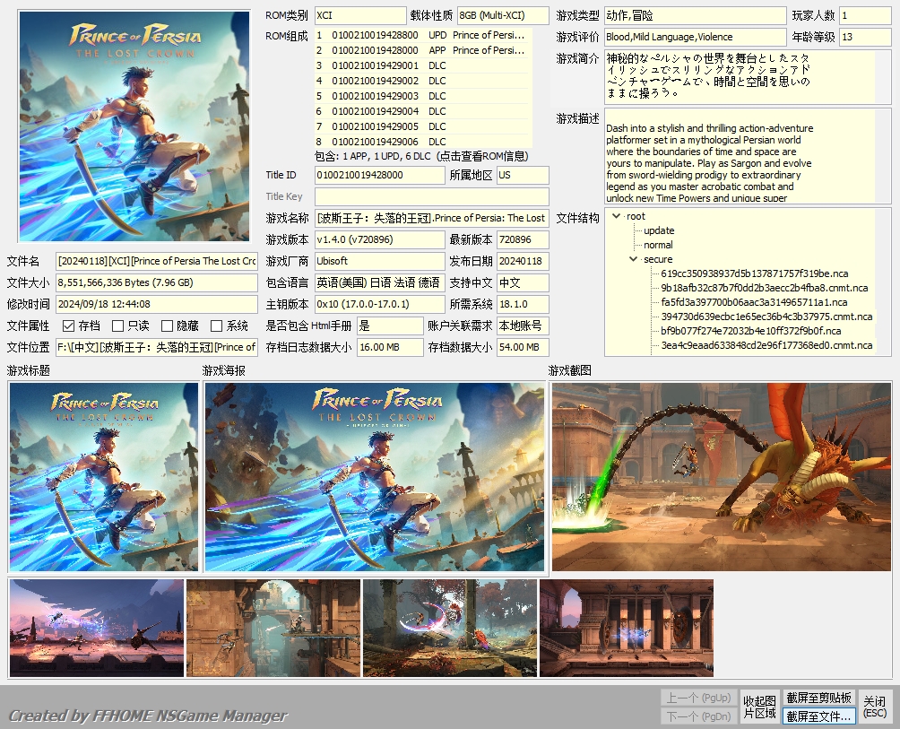Image resolution: width=900 pixels, height=729 pixels.
Task: Click the 文件名 filename field
Action: coord(157,261)
